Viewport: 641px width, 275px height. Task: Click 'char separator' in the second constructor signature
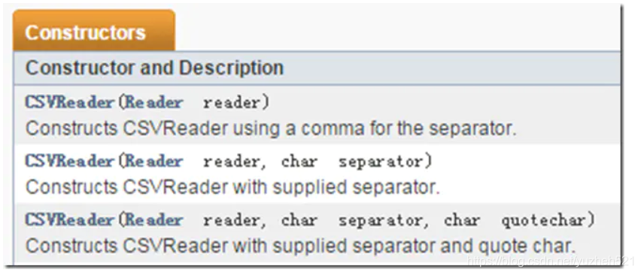click(x=356, y=162)
